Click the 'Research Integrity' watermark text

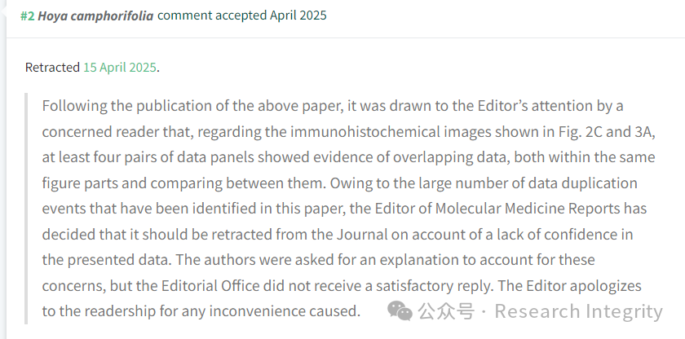[578, 311]
